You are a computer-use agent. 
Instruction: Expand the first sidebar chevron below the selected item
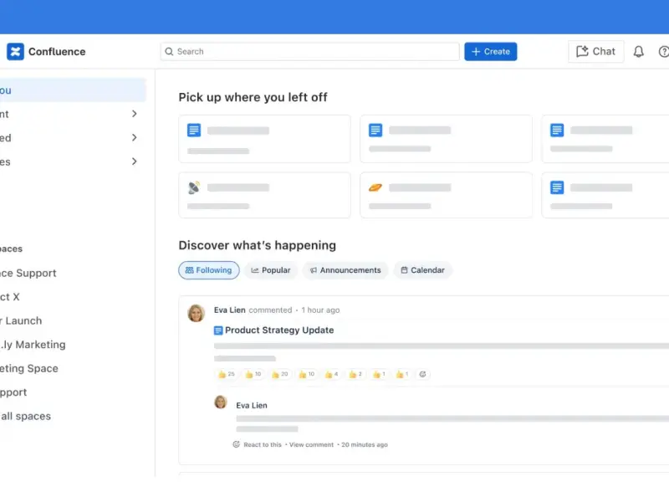click(135, 114)
